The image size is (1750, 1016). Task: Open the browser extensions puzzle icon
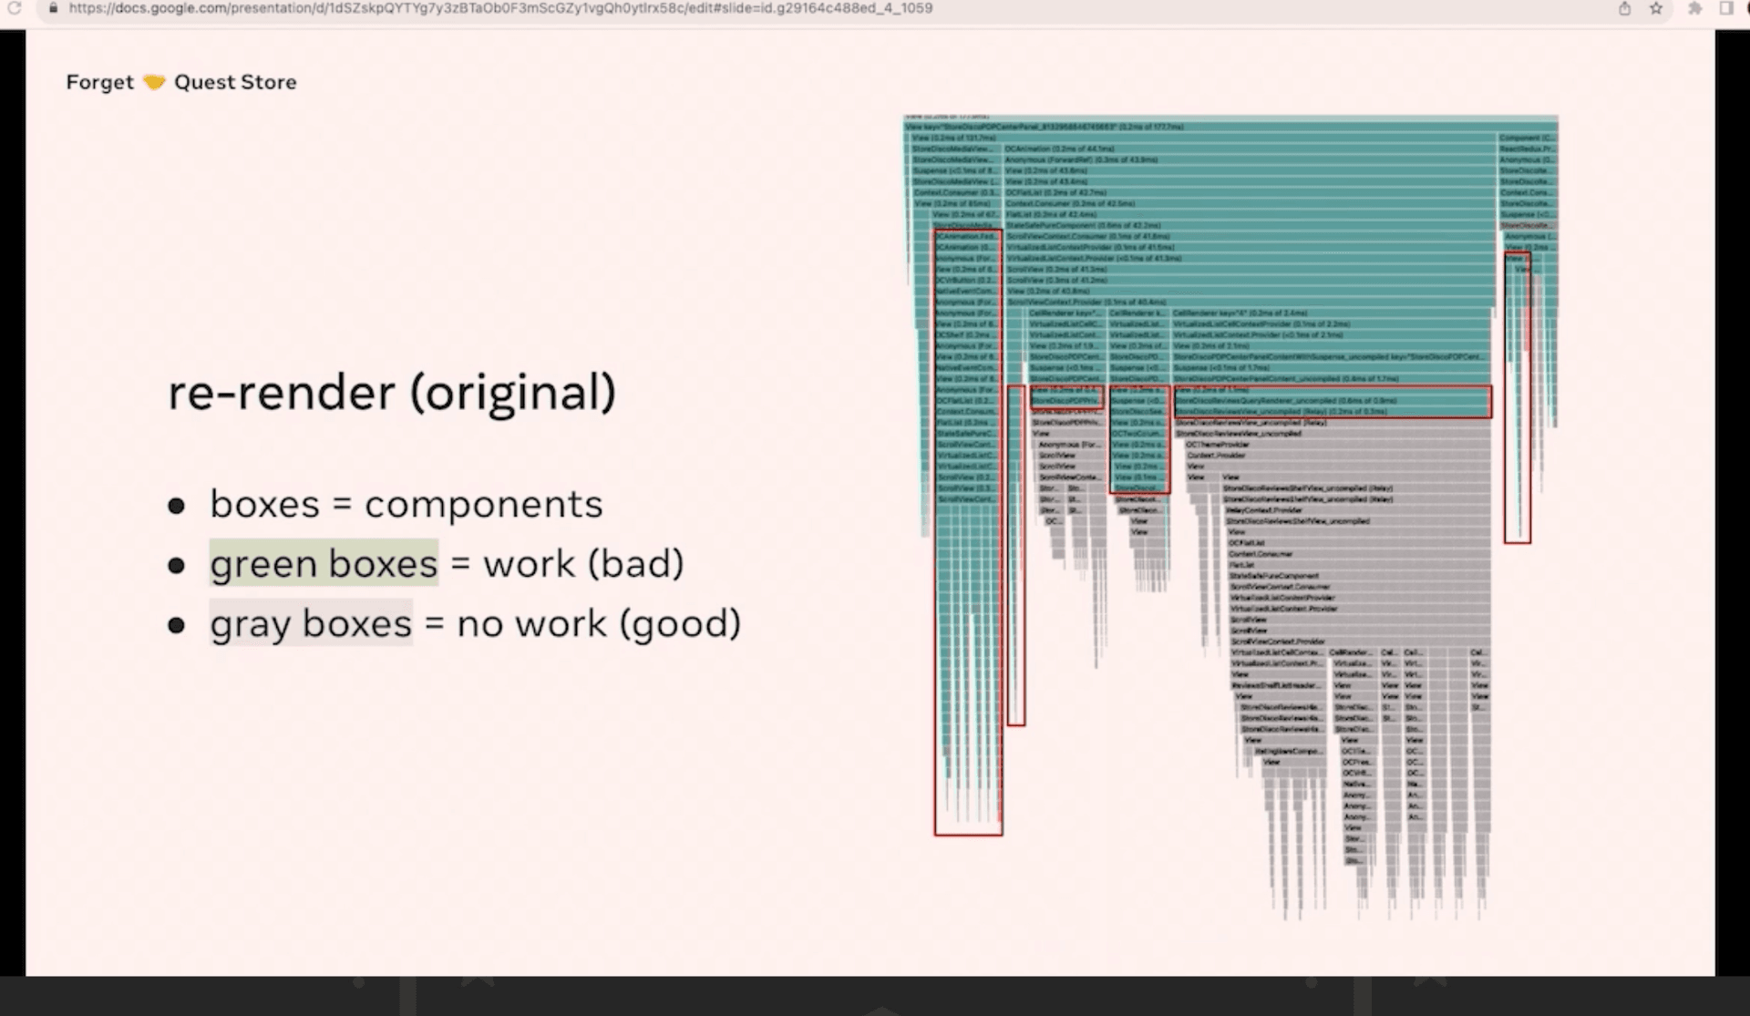[1694, 8]
